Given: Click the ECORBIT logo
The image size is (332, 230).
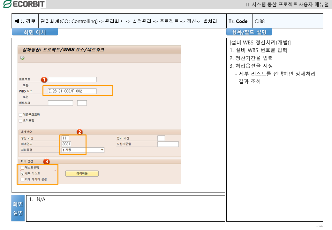Looking at the screenshot, I should [24, 4].
